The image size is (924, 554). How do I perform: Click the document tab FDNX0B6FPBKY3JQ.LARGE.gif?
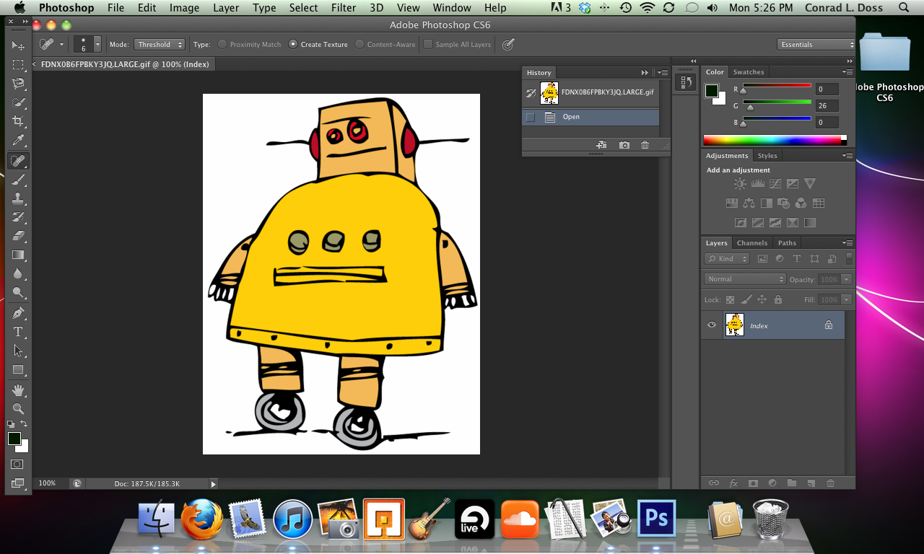coord(125,64)
